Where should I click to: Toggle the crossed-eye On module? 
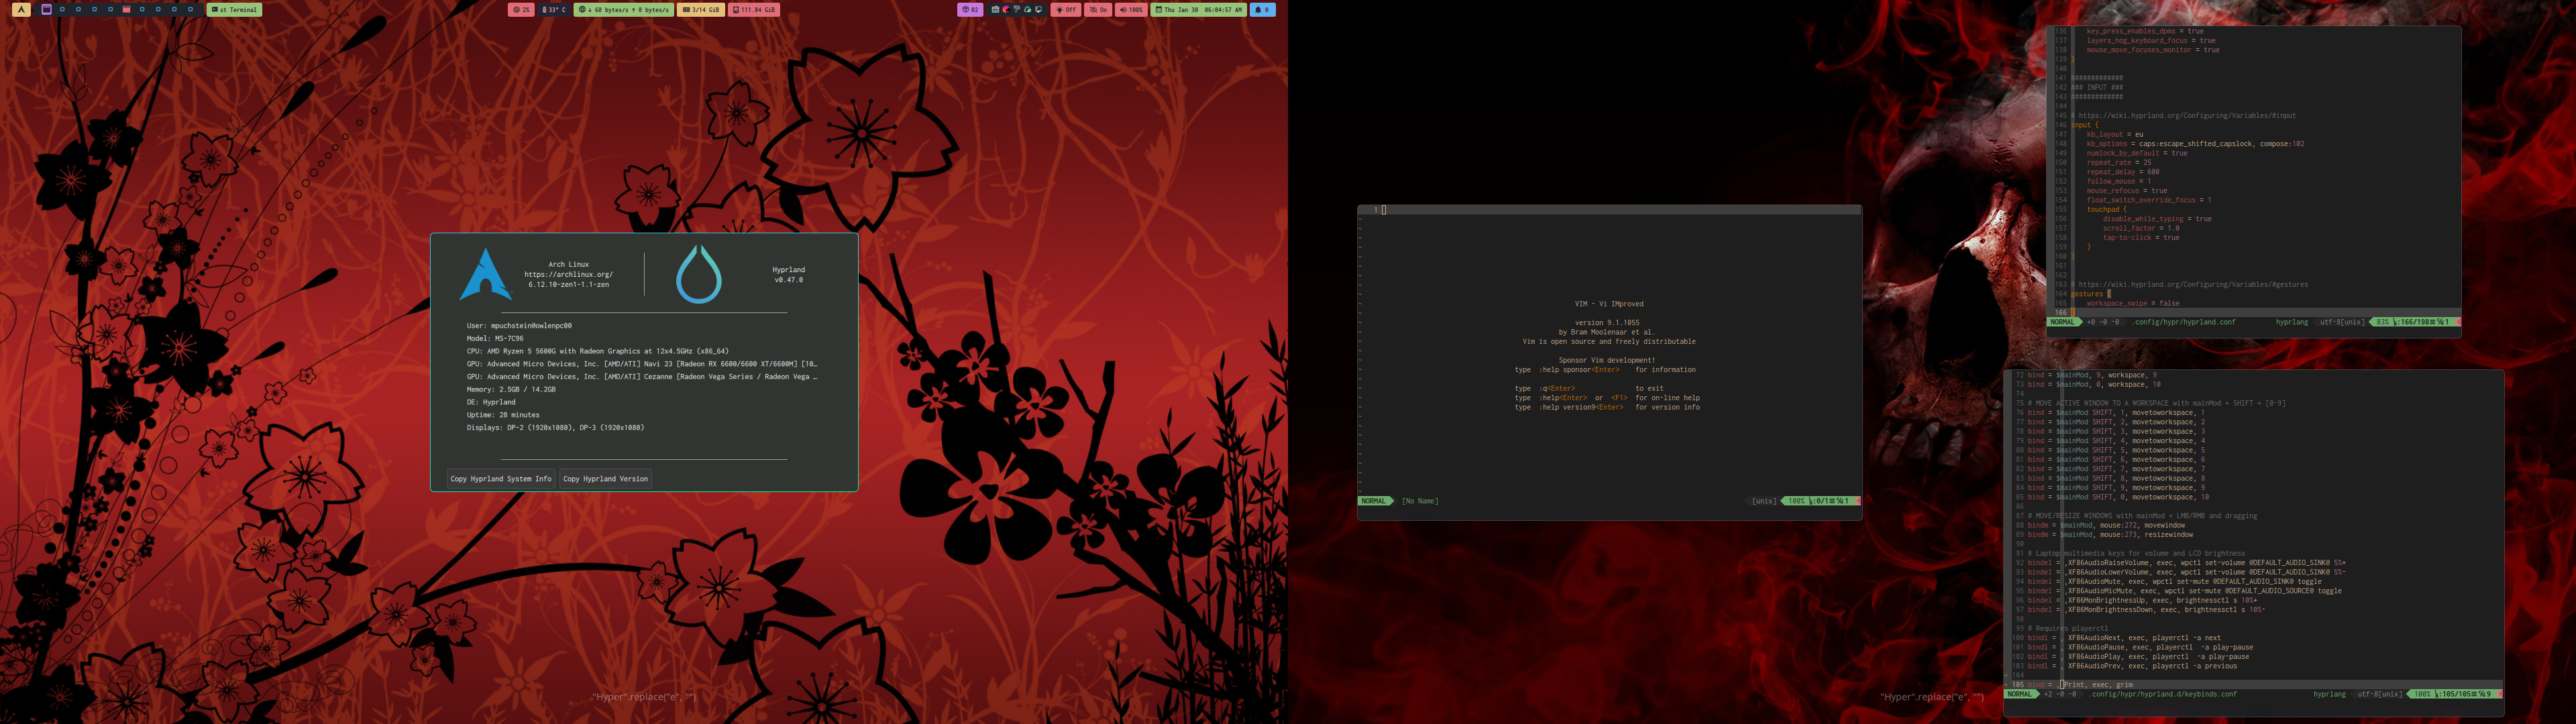coord(1098,10)
